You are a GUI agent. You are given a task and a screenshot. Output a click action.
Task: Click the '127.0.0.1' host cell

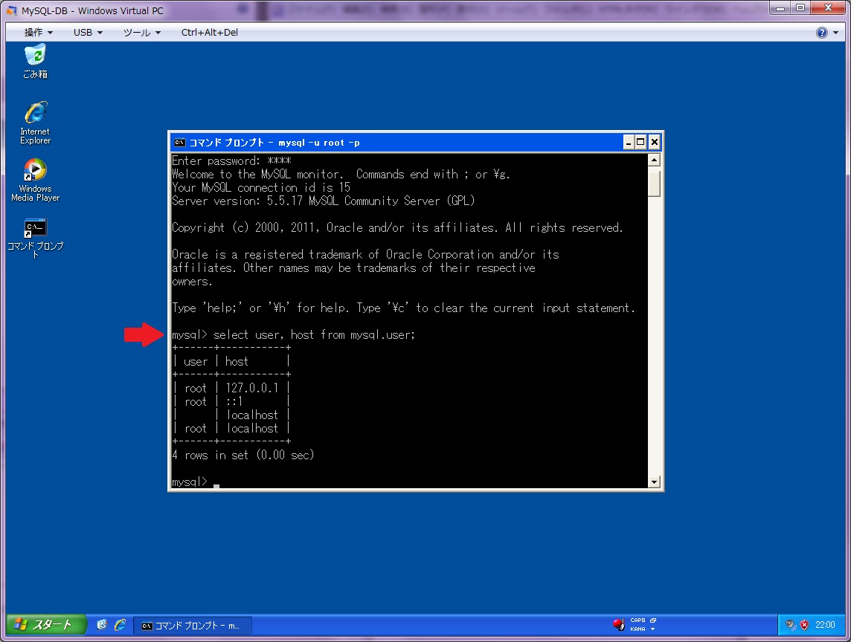[x=252, y=388]
